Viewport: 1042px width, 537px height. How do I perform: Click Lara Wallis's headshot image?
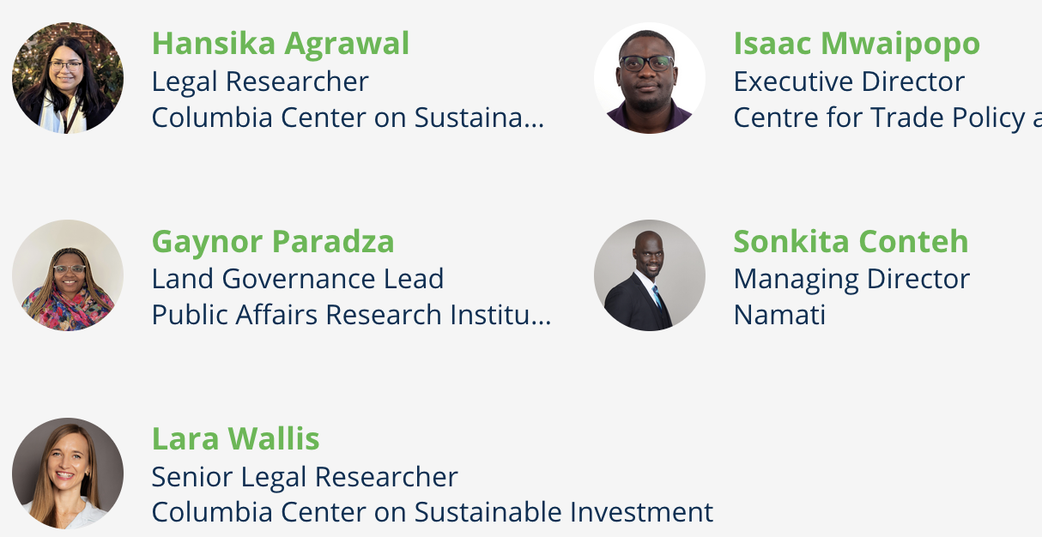pos(68,473)
